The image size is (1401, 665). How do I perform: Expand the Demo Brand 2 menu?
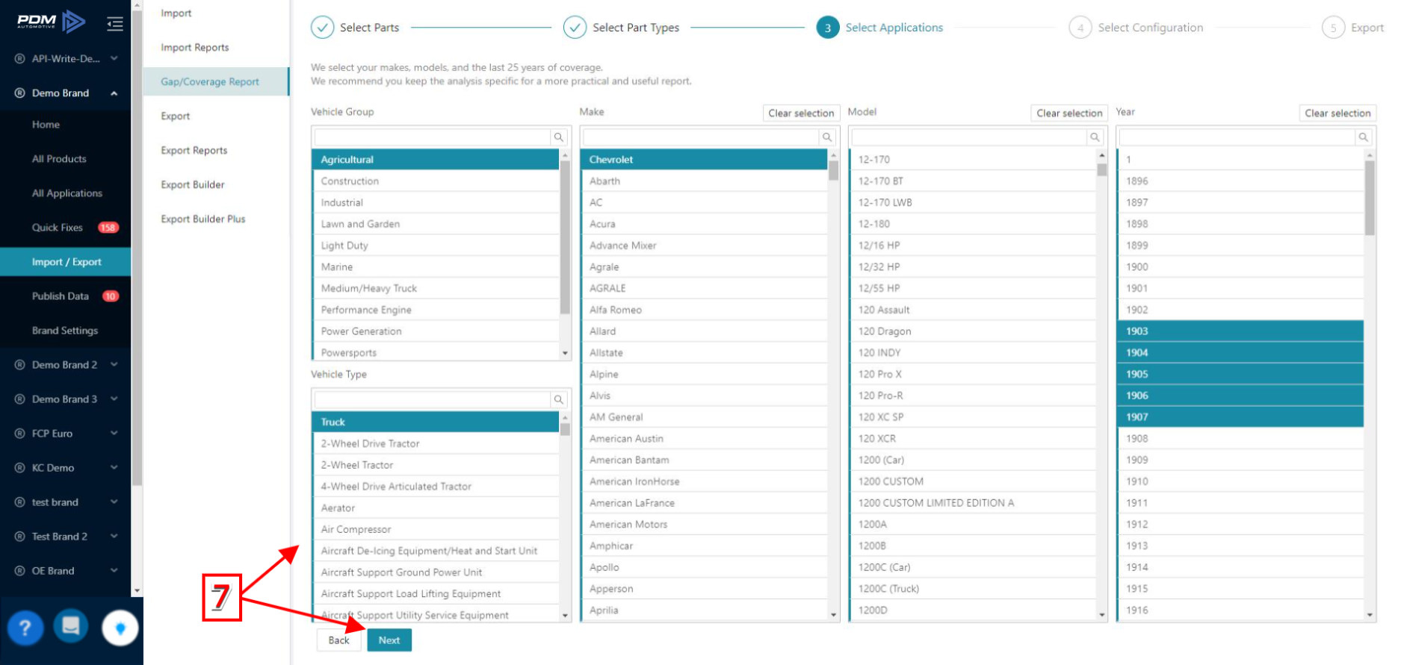tap(114, 365)
